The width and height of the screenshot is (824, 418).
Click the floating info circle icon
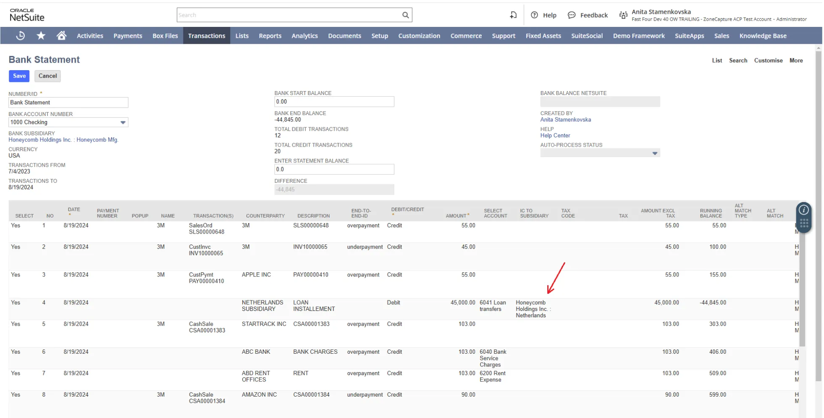tap(803, 210)
